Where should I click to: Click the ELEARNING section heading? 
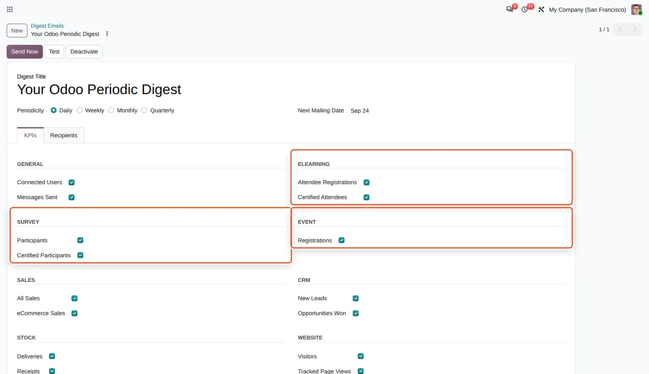coord(314,164)
